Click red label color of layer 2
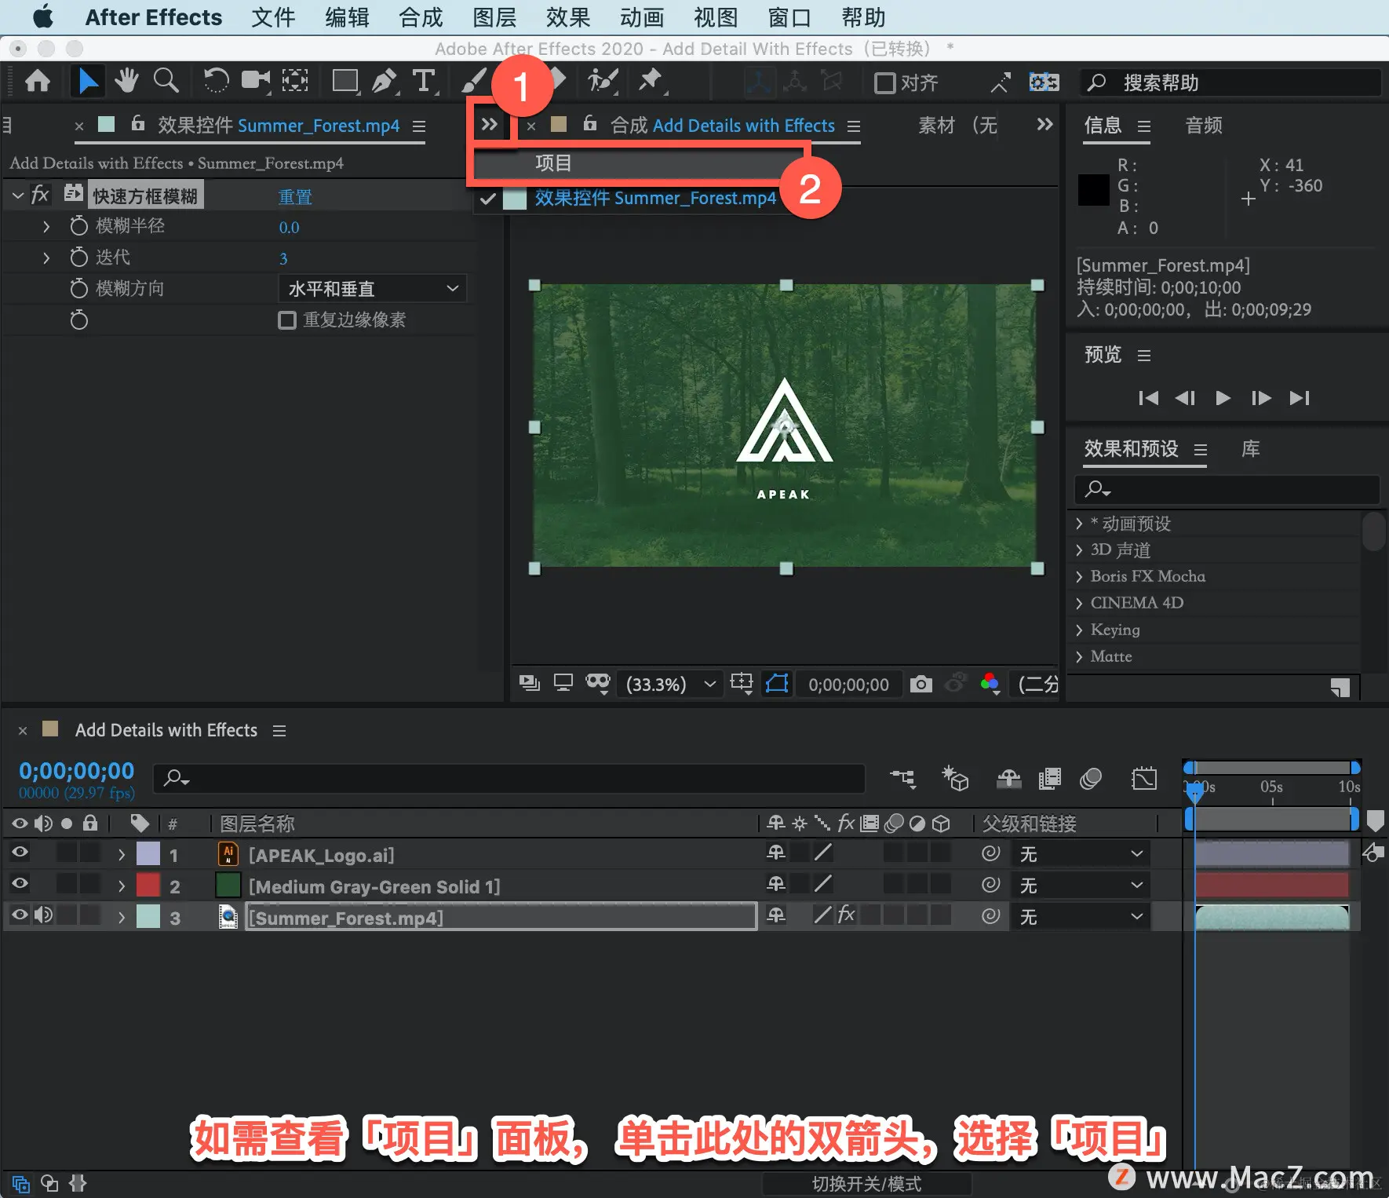The image size is (1389, 1198). coord(148,885)
